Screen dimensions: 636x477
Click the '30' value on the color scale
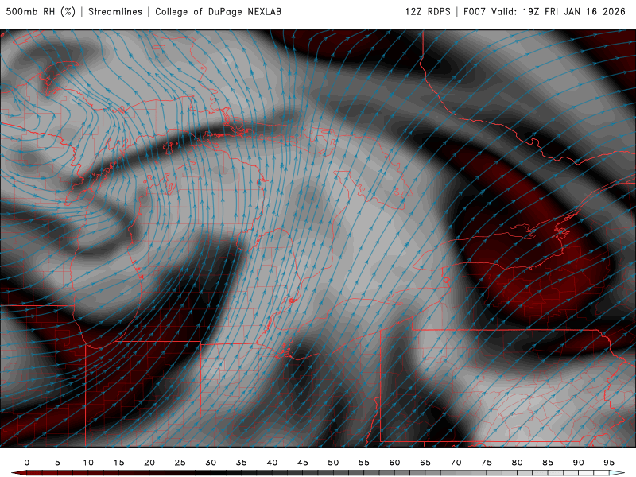tap(211, 463)
